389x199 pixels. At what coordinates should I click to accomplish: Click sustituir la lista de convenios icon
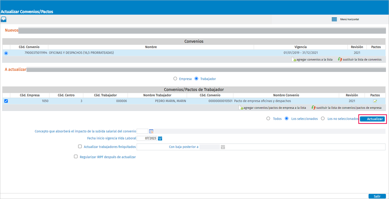pos(340,59)
